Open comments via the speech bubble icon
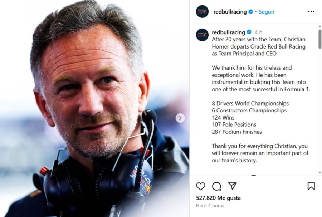Screen dimensions: 322x217 [x=216, y=186]
